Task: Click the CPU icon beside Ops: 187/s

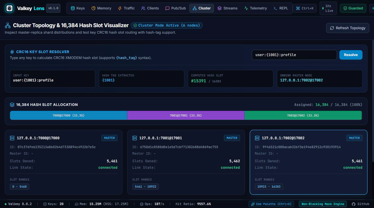Action: (142, 204)
